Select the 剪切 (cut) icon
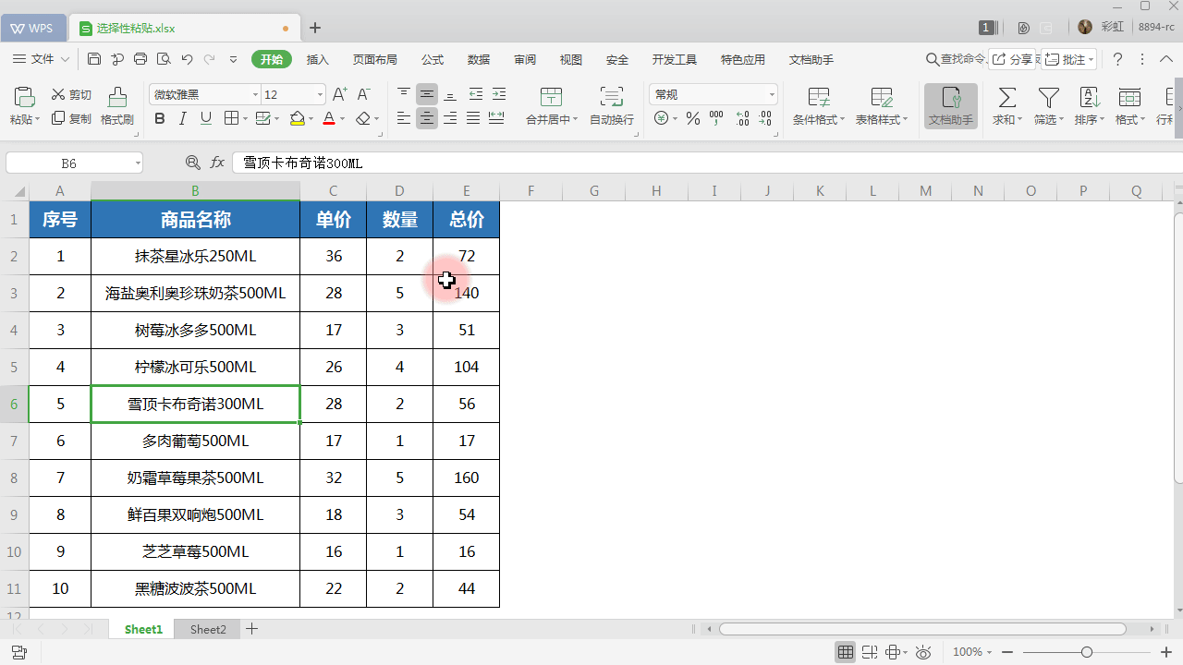Viewport: 1183px width, 665px height. point(69,93)
